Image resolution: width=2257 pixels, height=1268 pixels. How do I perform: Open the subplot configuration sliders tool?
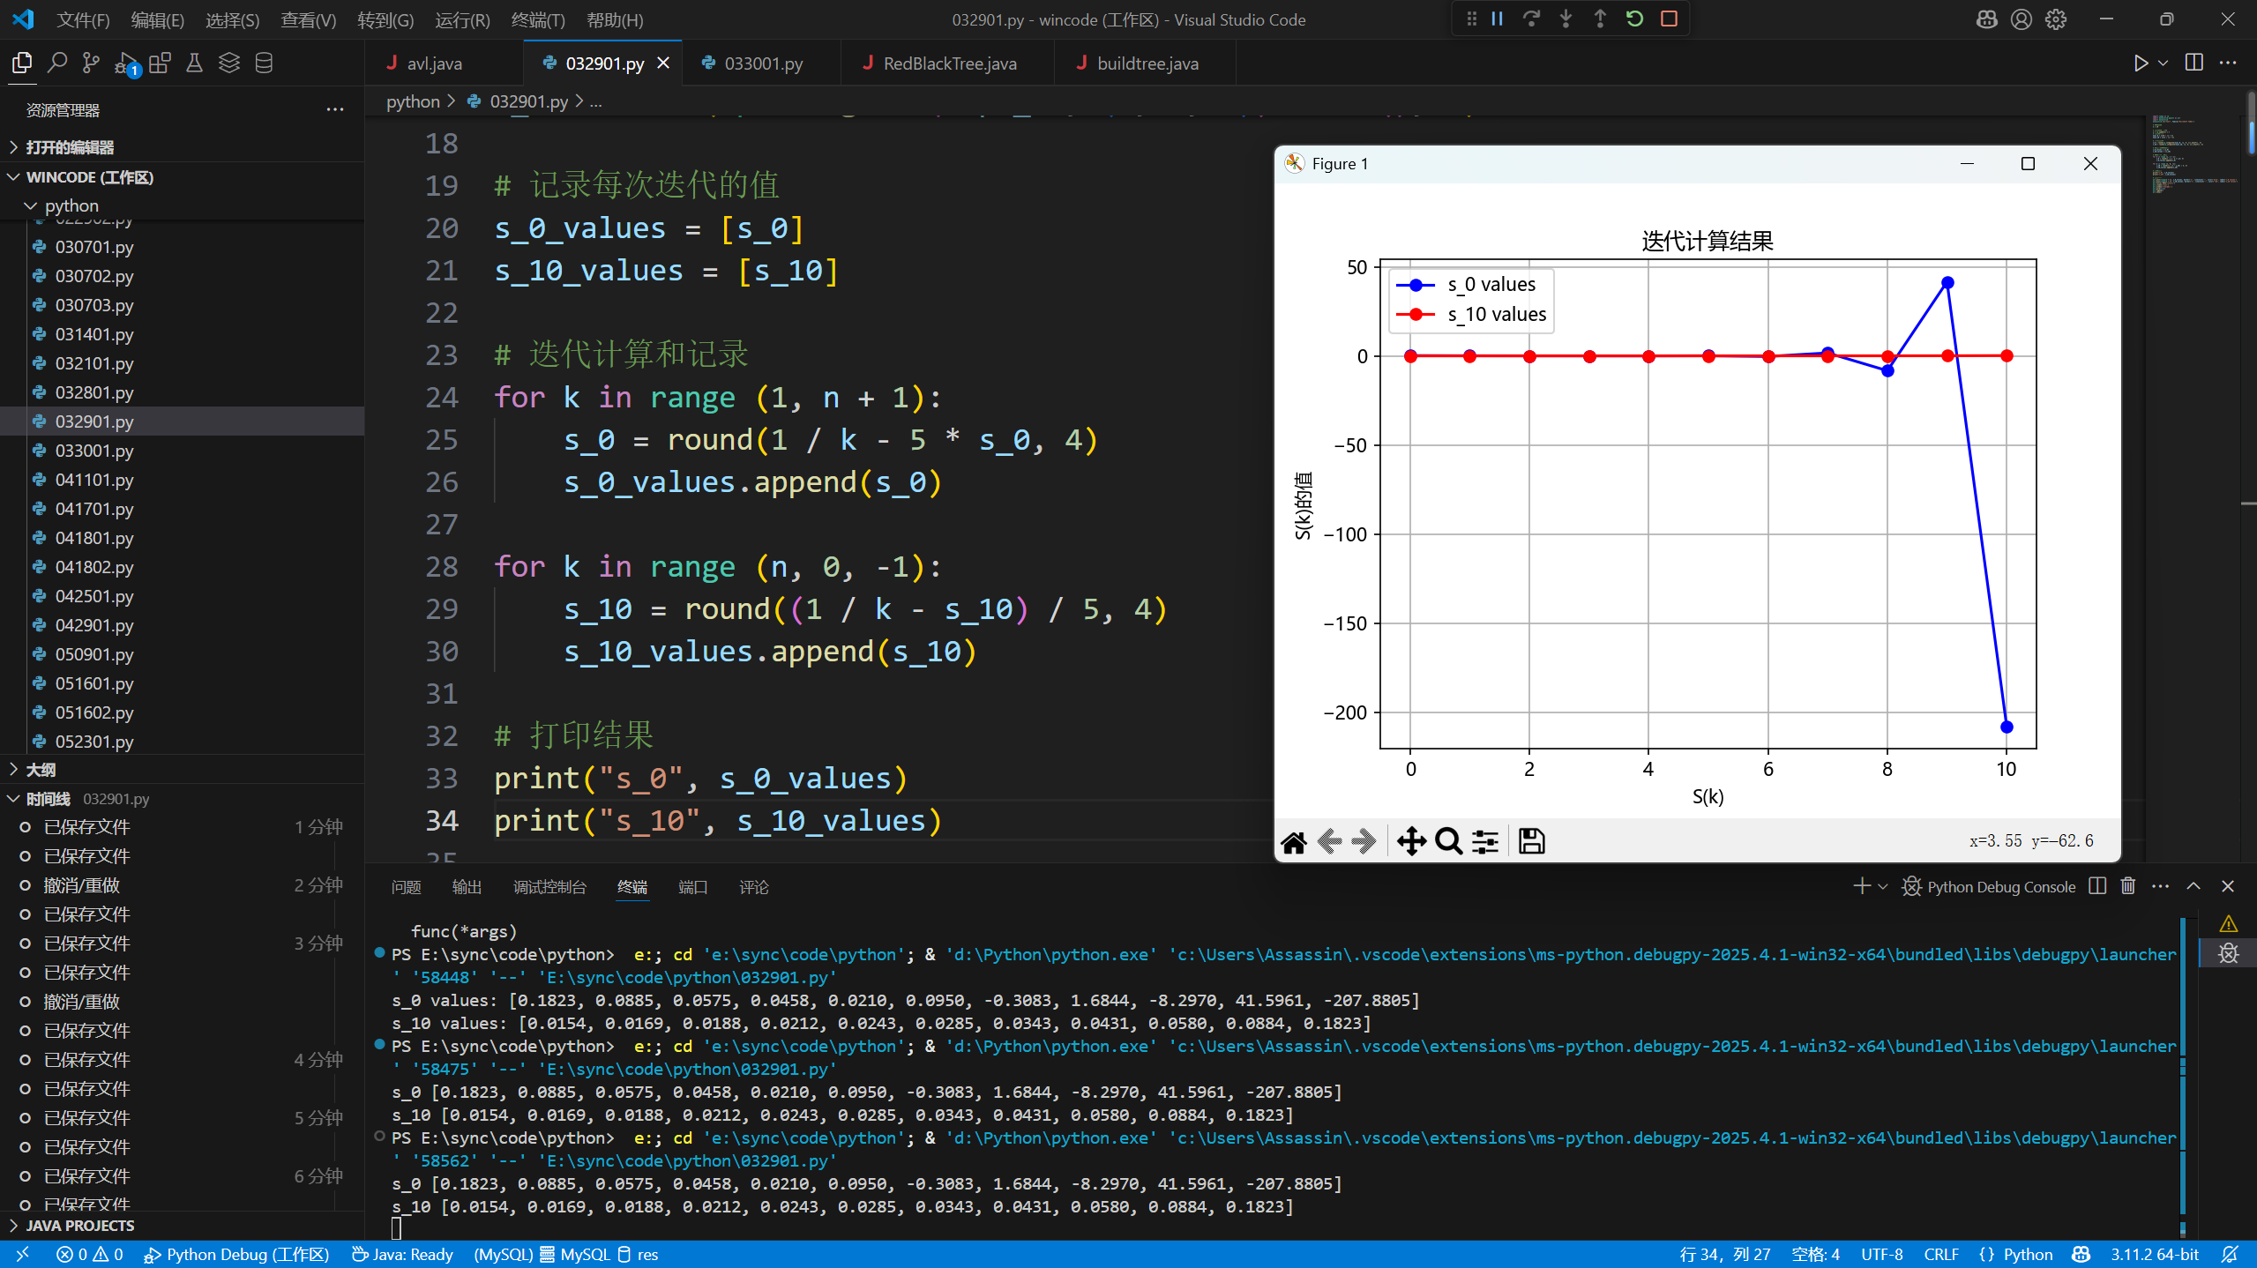pos(1485,841)
